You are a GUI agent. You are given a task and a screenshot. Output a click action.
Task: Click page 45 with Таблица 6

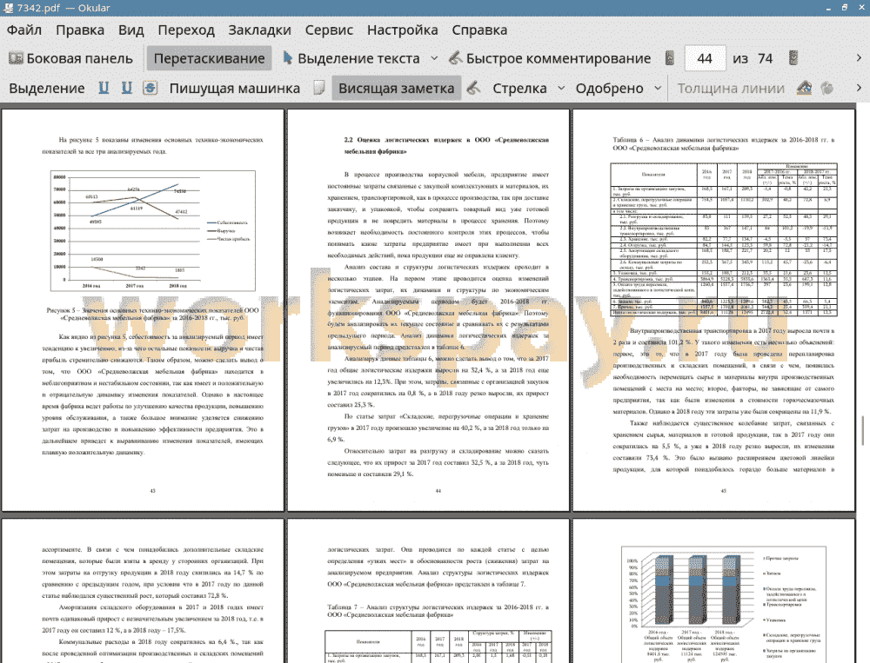tap(714, 310)
